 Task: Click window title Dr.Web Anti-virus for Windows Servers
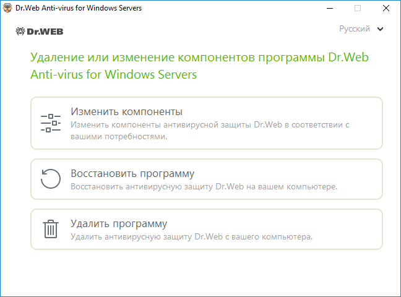click(x=79, y=8)
